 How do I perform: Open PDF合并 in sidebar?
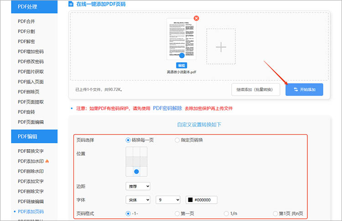[x=26, y=21]
